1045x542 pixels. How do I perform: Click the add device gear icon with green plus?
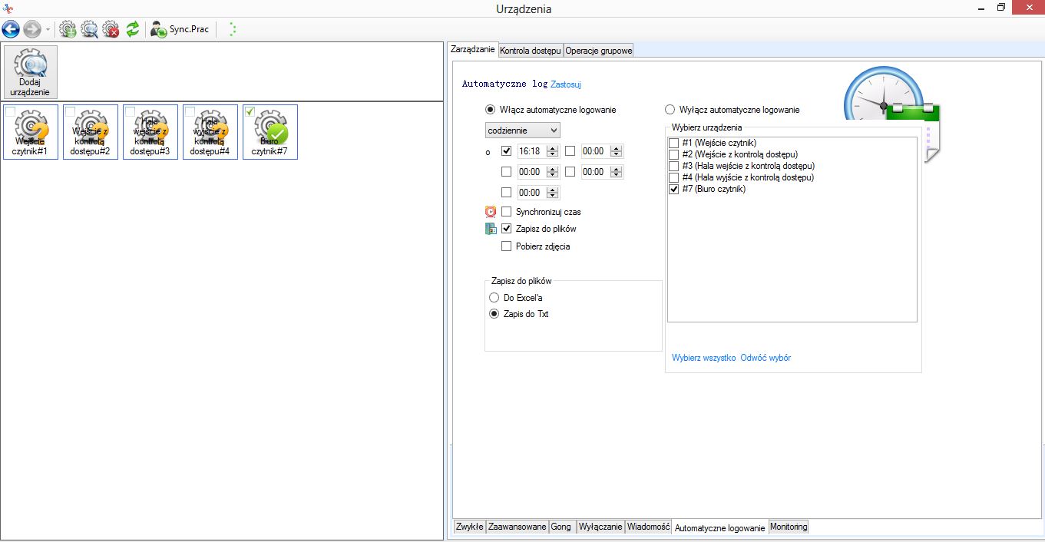point(68,30)
